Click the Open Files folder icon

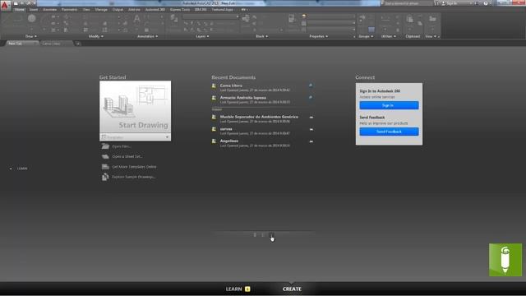click(x=105, y=146)
